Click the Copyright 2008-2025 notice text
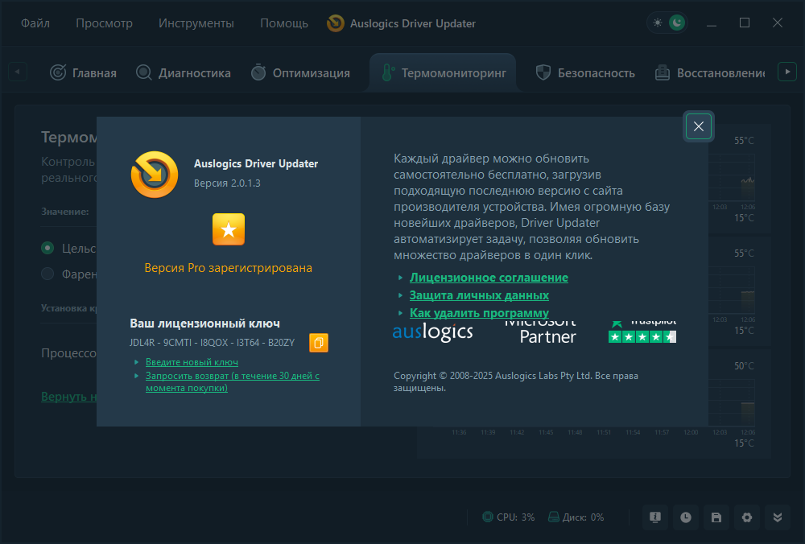 click(x=516, y=381)
